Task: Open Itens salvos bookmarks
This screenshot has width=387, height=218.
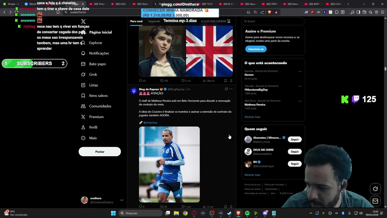Action: pos(94,96)
